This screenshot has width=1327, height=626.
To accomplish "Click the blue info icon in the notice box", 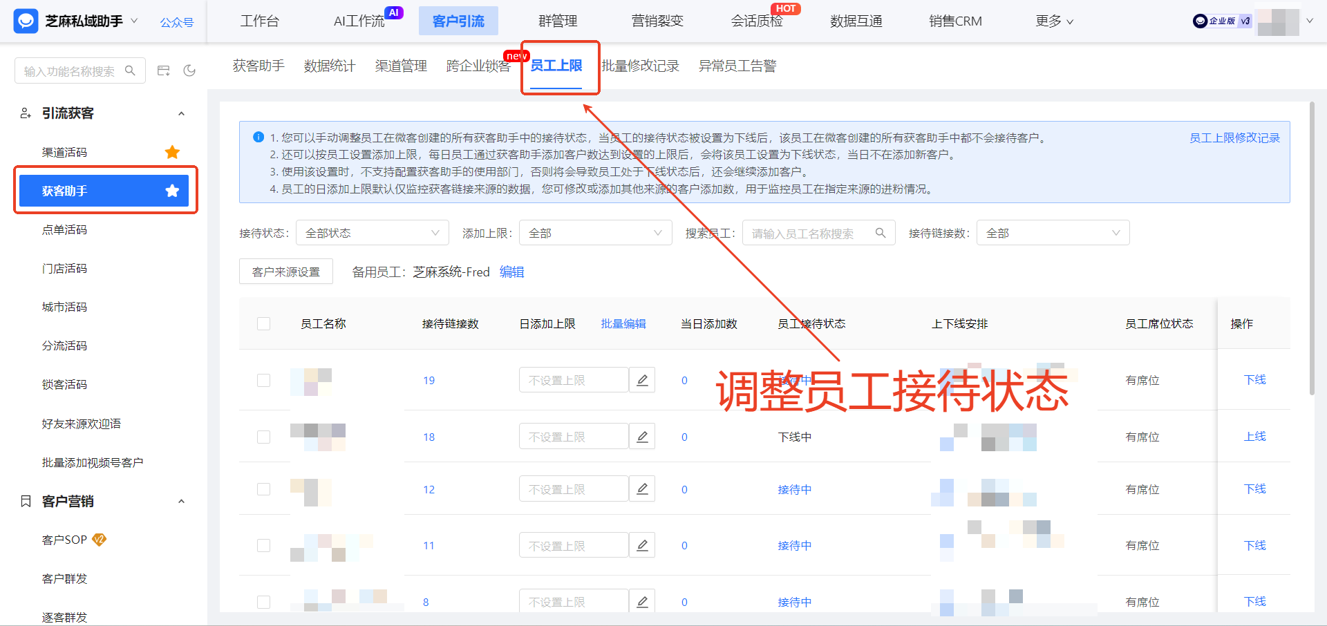I will tap(258, 137).
